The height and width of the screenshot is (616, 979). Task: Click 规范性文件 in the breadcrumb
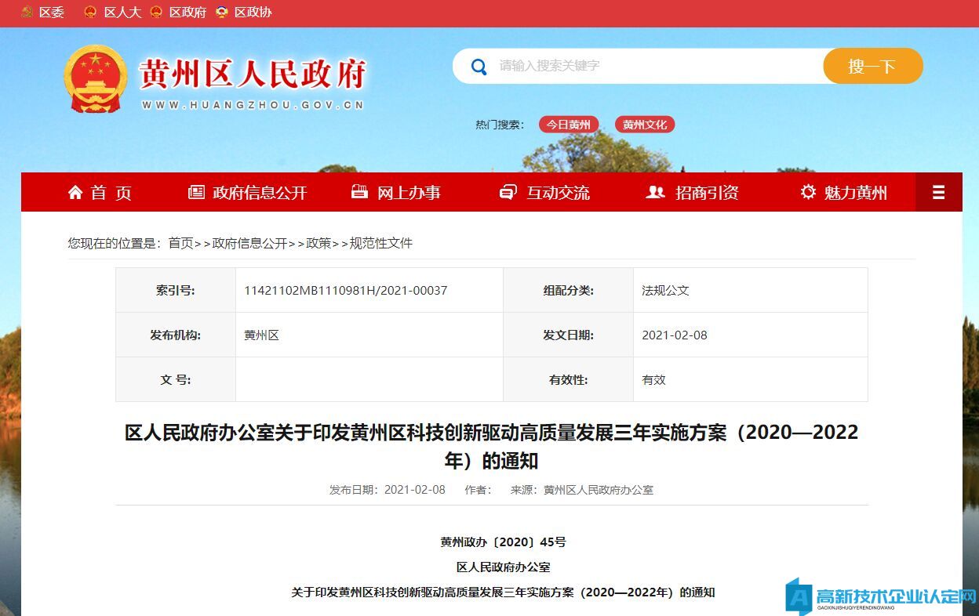click(380, 243)
